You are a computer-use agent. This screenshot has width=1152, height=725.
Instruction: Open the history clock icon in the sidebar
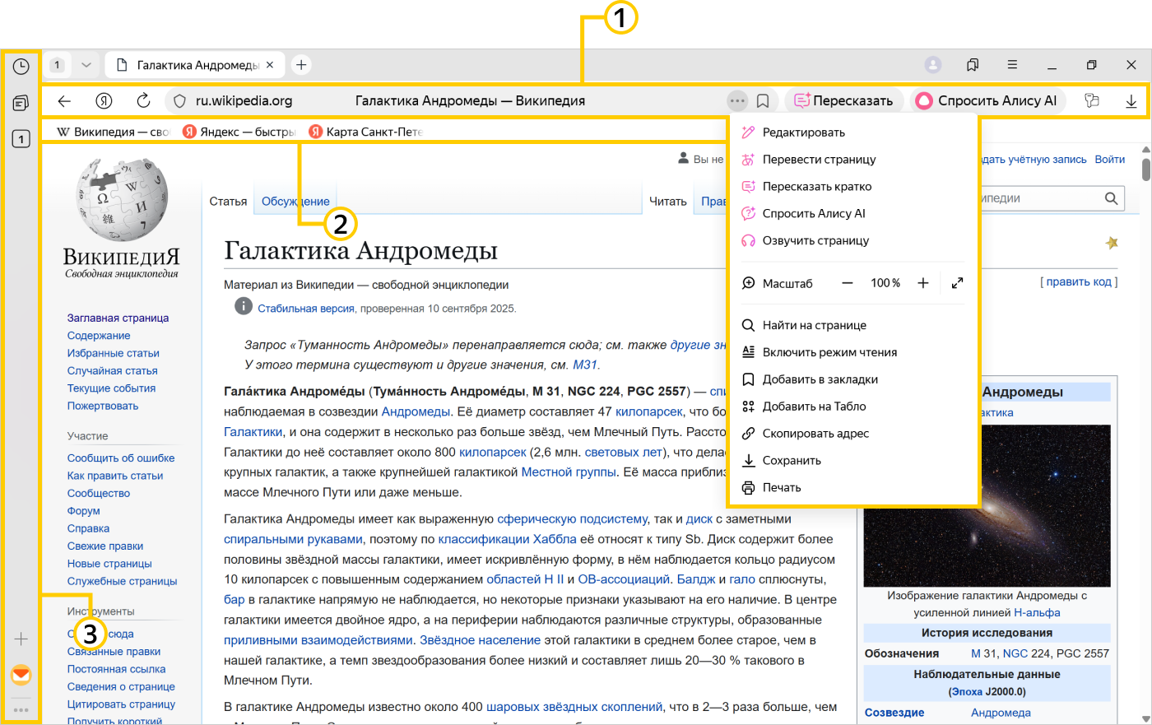click(21, 67)
